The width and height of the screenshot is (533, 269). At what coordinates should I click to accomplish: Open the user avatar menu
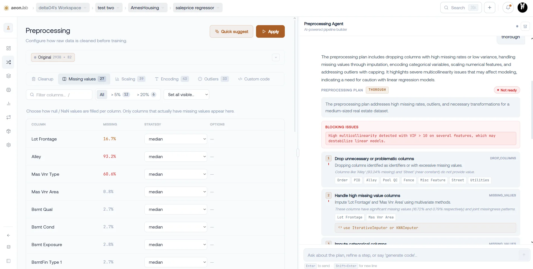522,8
